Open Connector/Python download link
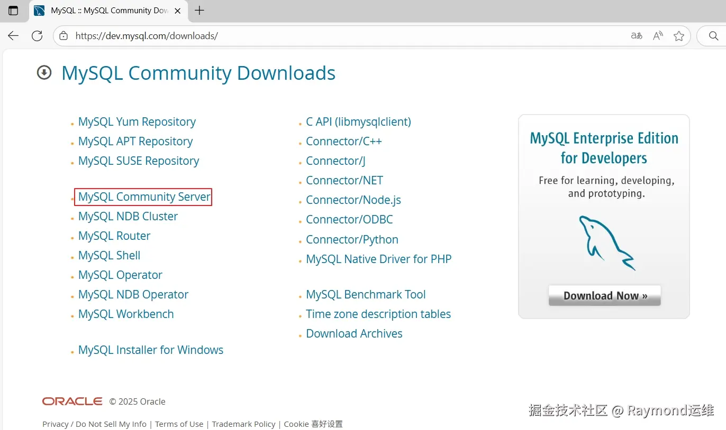The width and height of the screenshot is (726, 430). tap(352, 240)
